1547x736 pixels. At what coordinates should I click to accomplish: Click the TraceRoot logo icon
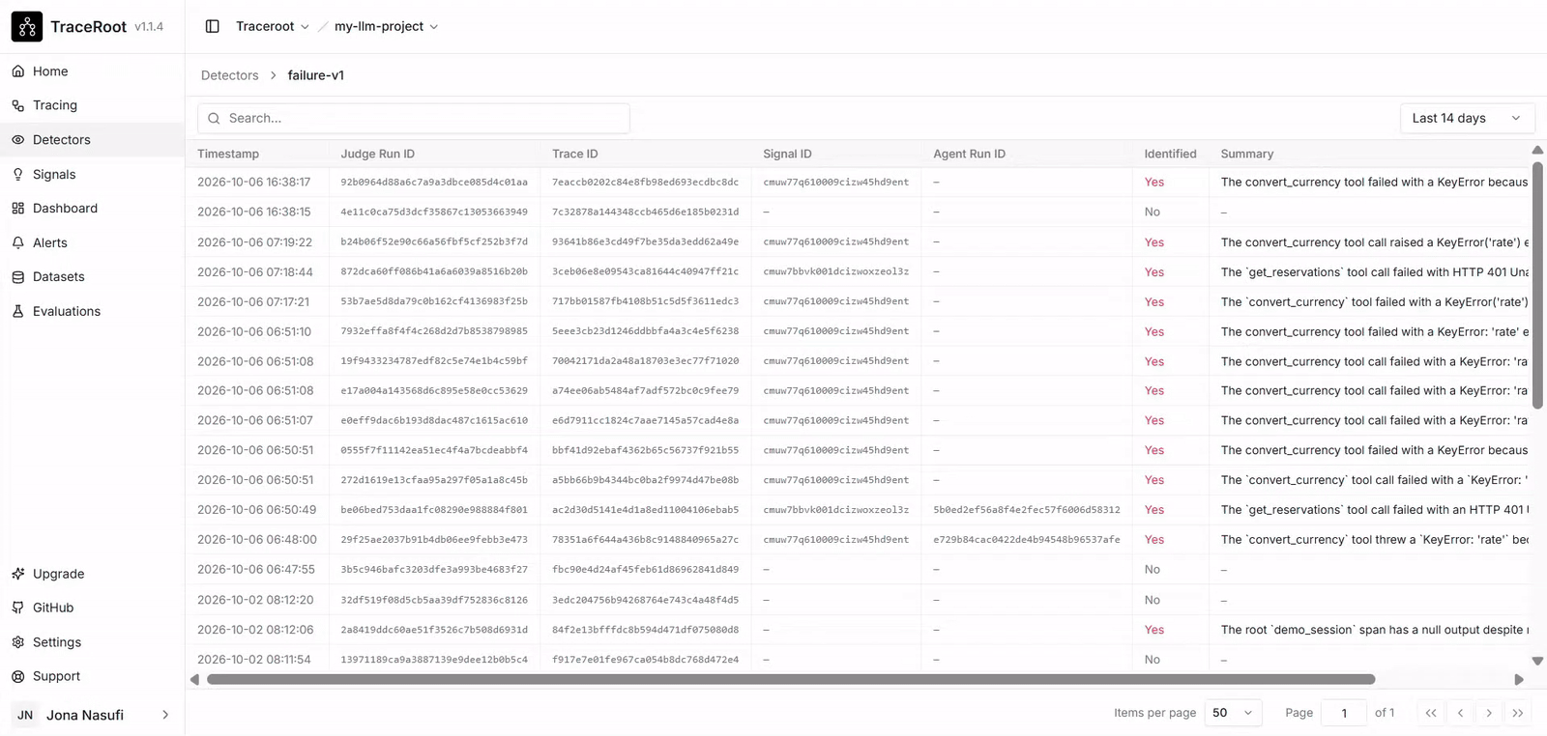pyautogui.click(x=26, y=27)
